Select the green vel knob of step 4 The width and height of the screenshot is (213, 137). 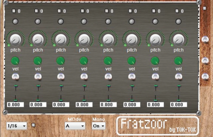click(x=84, y=61)
